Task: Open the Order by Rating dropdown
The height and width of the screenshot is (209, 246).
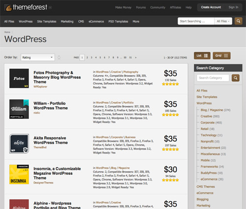Action: point(38,58)
